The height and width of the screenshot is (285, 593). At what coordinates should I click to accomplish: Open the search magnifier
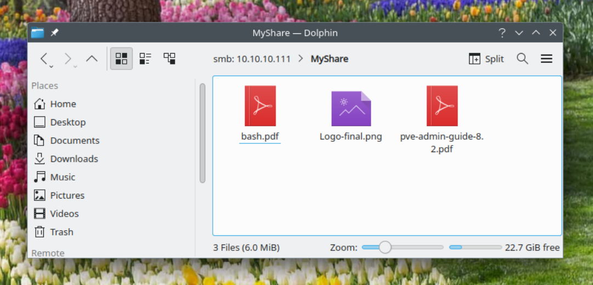(x=522, y=59)
